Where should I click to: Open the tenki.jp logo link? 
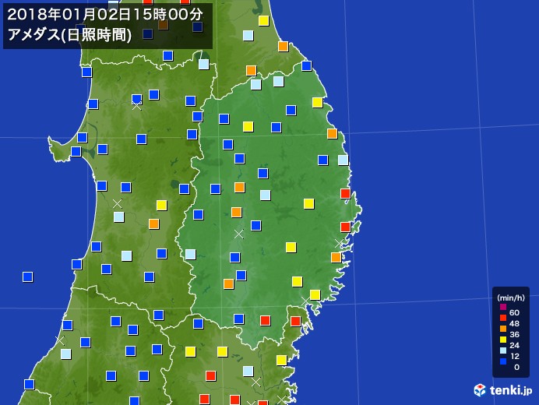click(x=503, y=390)
